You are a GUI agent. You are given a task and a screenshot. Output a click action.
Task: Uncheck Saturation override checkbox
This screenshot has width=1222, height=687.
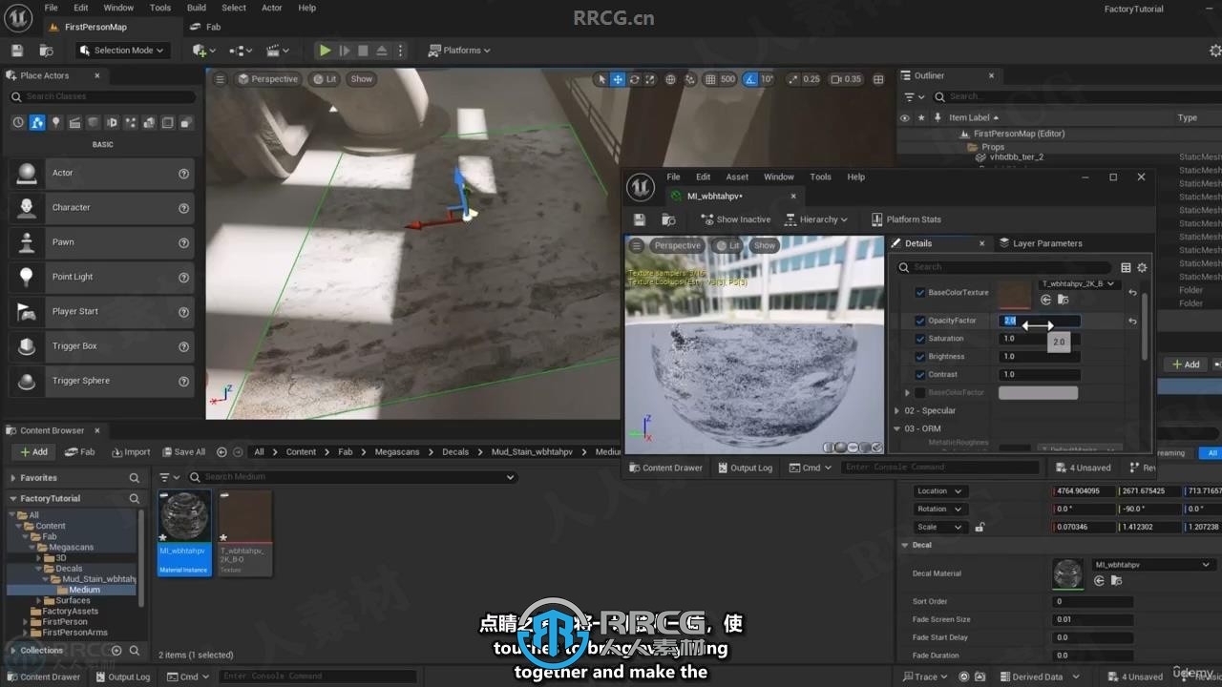920,339
